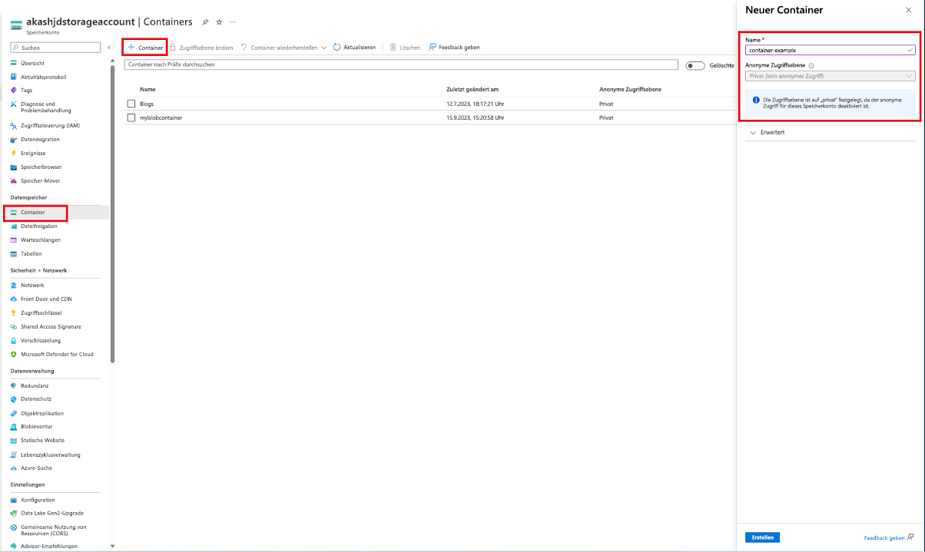Click the Erstellen button
Viewport: 925px width, 552px height.
(x=762, y=537)
